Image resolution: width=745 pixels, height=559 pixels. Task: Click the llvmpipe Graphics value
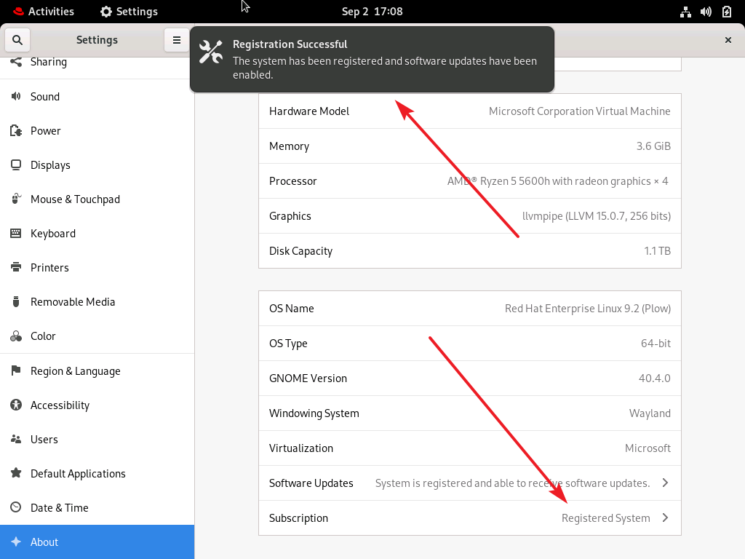tap(597, 215)
